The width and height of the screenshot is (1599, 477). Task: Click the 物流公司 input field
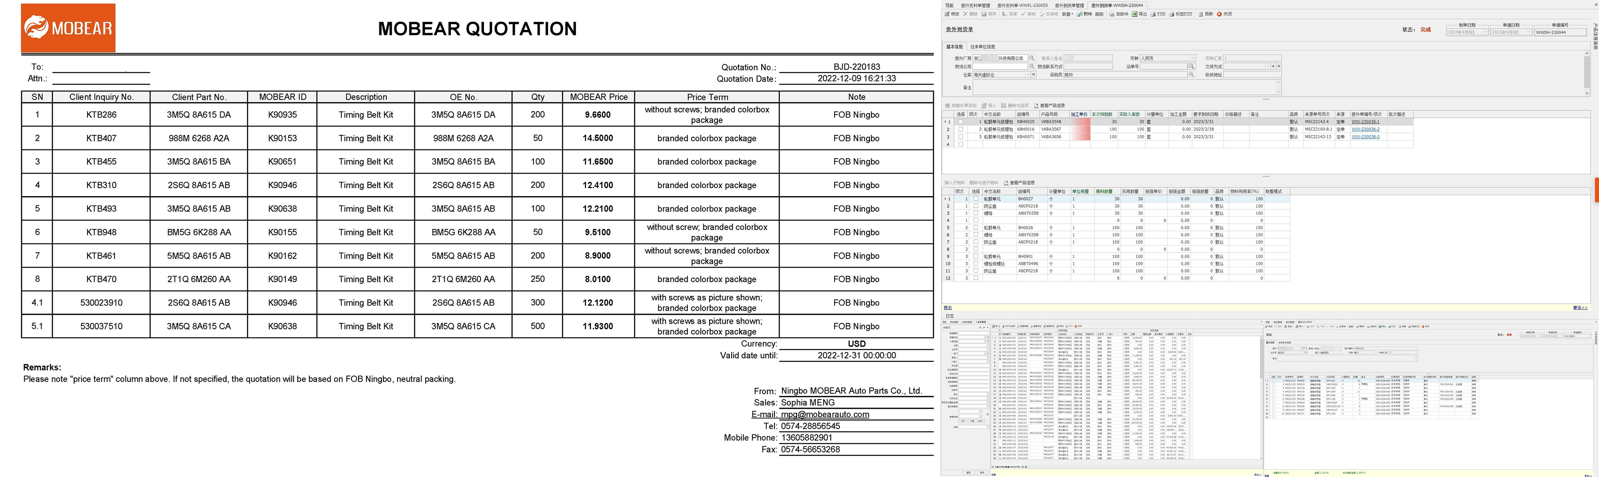1001,66
